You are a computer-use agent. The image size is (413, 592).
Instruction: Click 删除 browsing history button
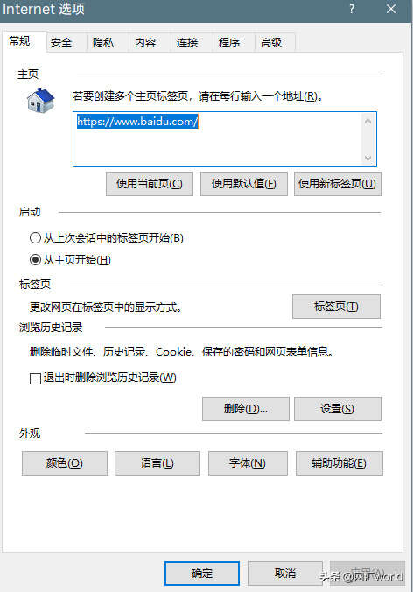[x=246, y=409]
